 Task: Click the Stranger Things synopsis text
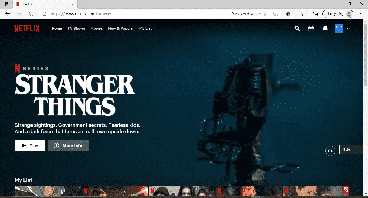point(77,128)
